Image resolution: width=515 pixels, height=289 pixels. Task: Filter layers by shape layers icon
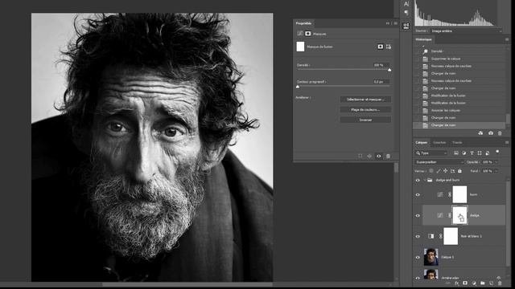480,153
